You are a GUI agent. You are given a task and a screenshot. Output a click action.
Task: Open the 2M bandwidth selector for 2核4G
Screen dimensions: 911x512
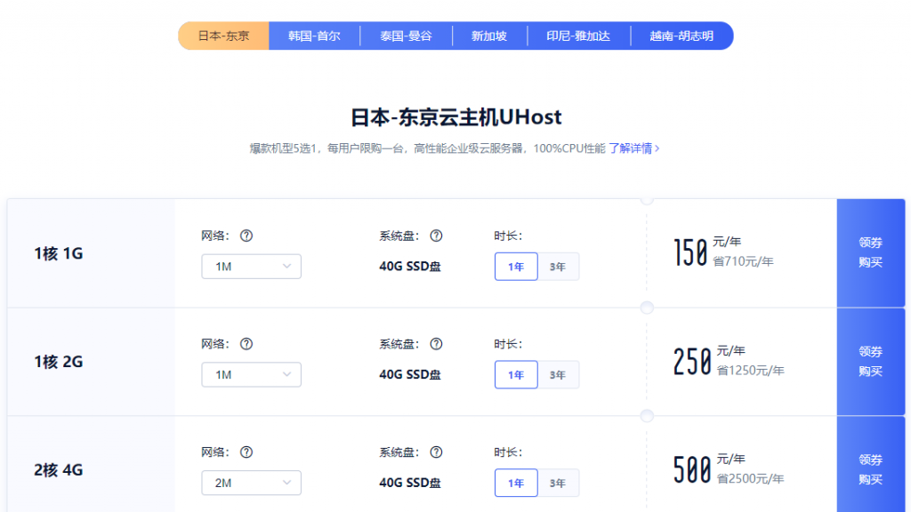click(251, 483)
